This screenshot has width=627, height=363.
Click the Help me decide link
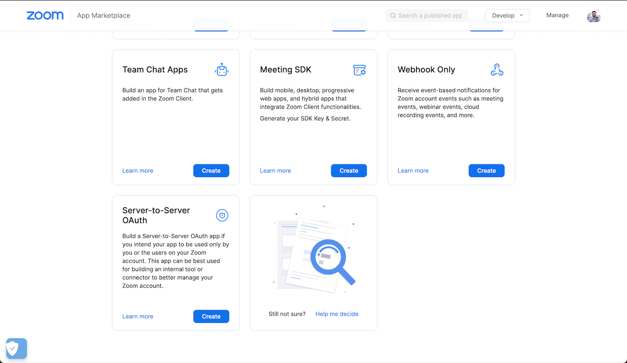[x=337, y=314]
